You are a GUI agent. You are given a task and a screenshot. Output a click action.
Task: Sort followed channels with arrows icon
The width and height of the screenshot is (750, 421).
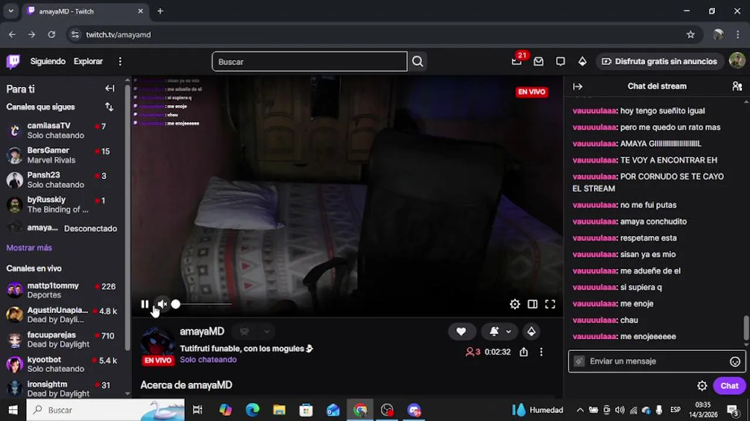[109, 107]
